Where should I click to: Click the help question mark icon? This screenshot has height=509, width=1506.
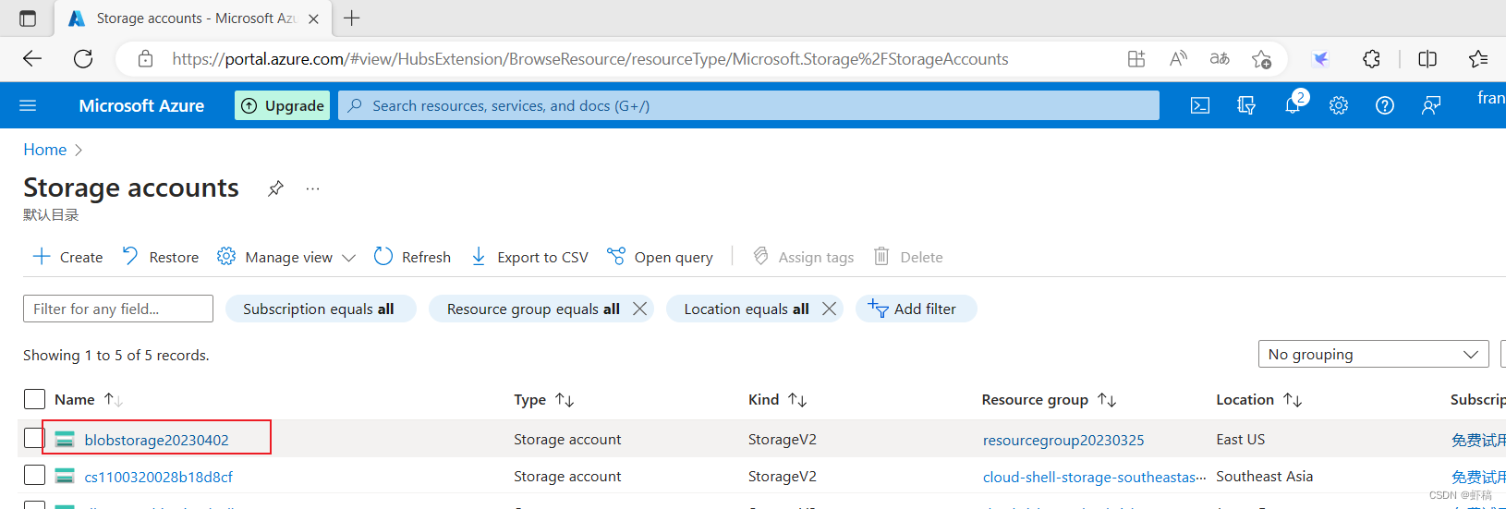[1384, 105]
